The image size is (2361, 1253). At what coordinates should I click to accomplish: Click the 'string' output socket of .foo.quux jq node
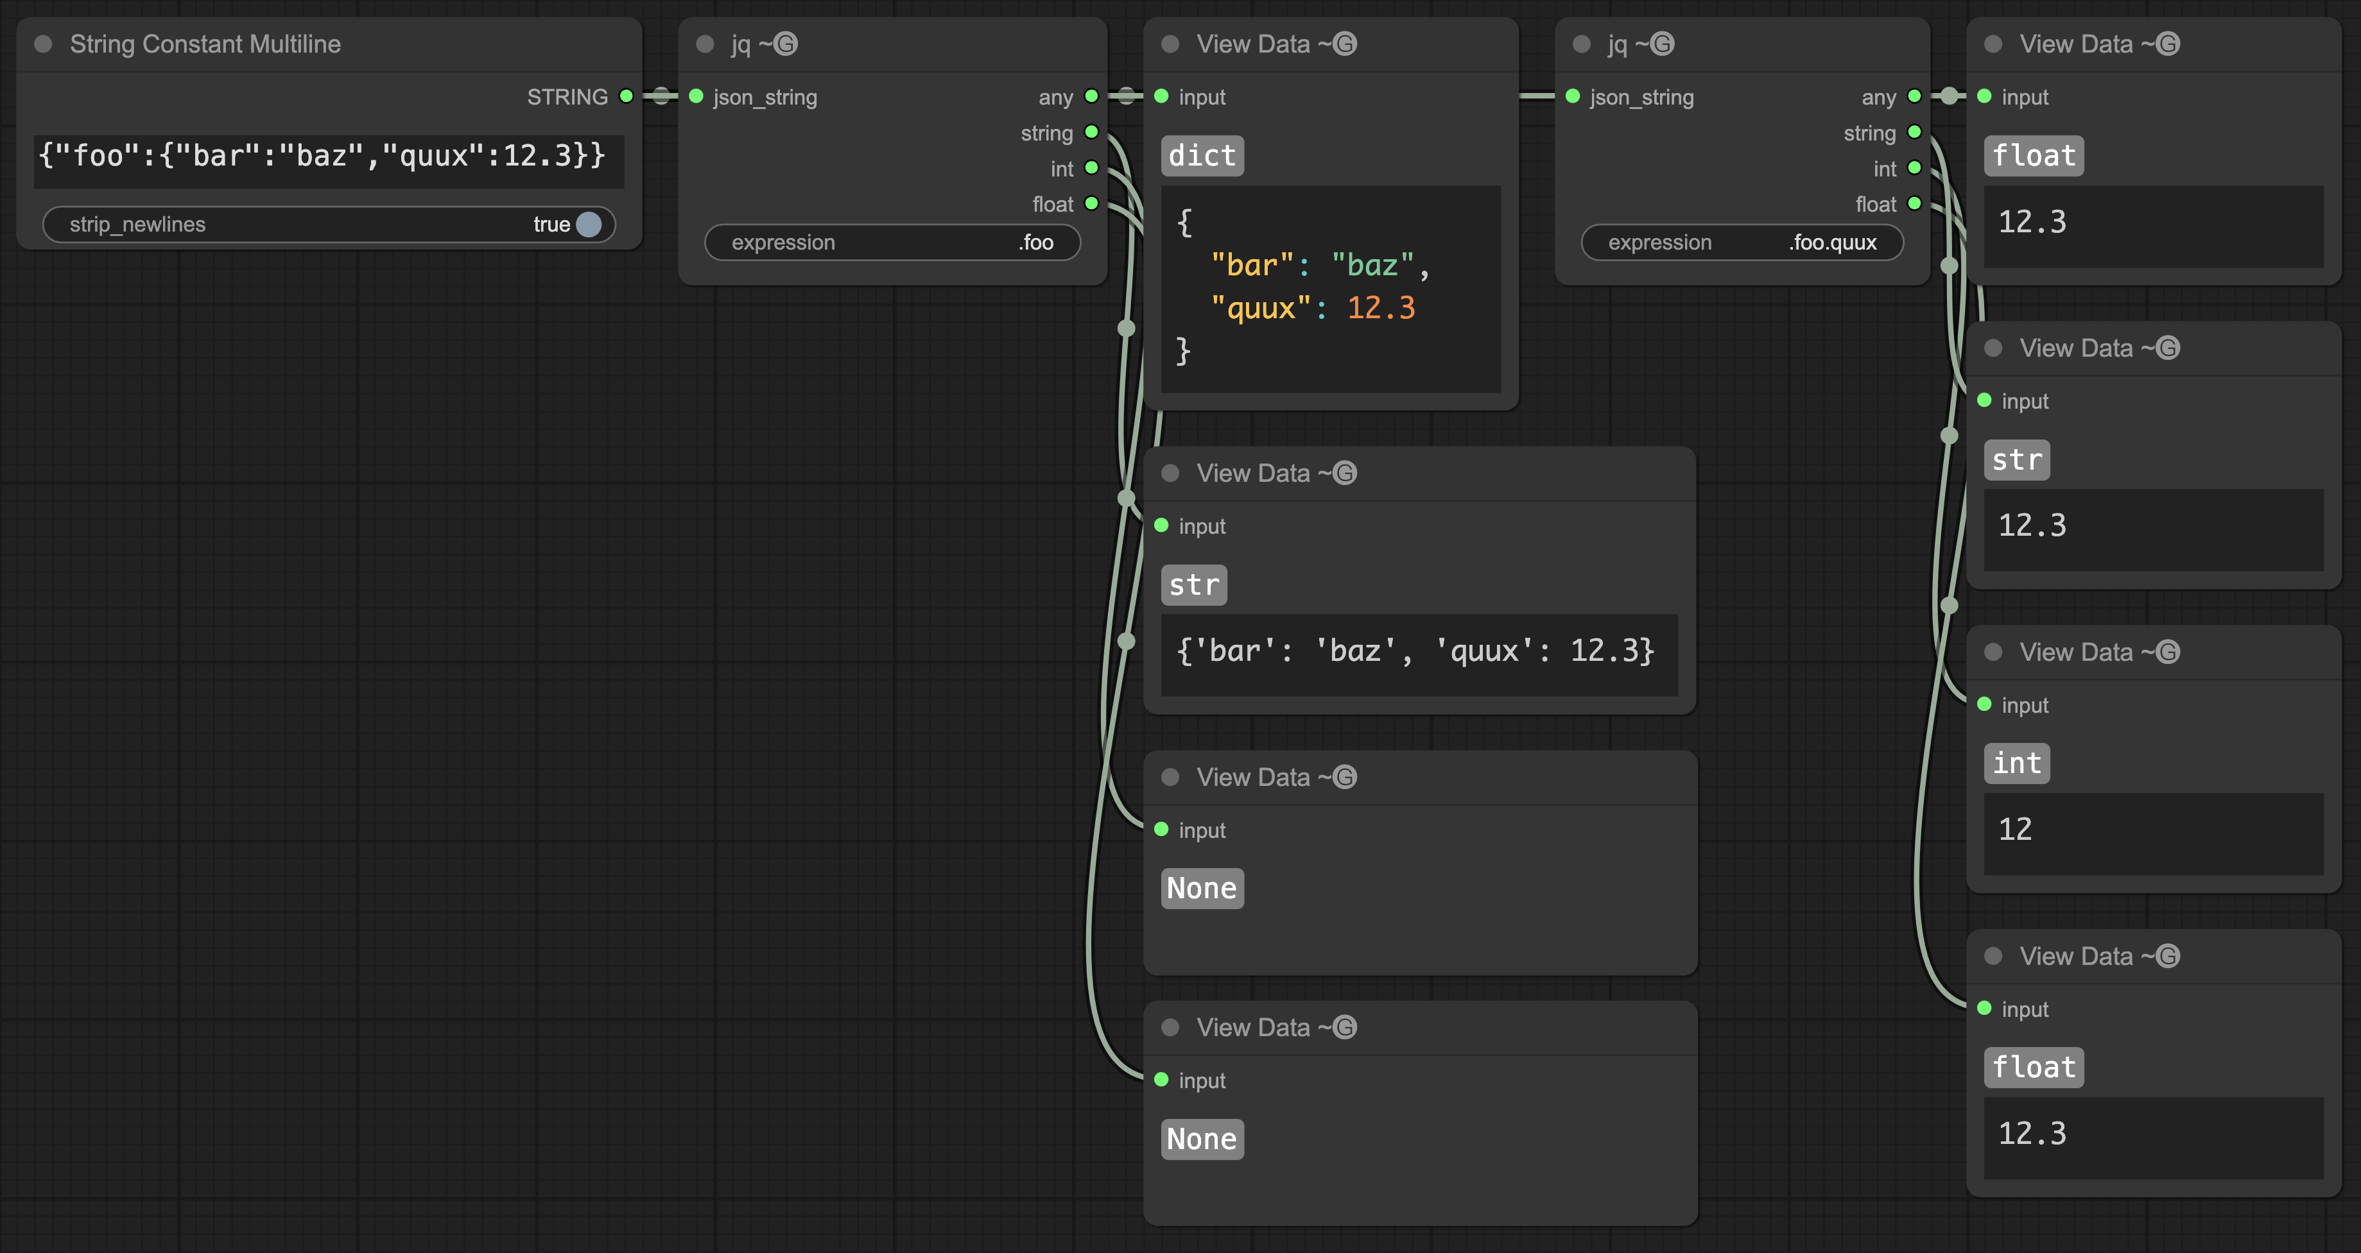(1915, 132)
